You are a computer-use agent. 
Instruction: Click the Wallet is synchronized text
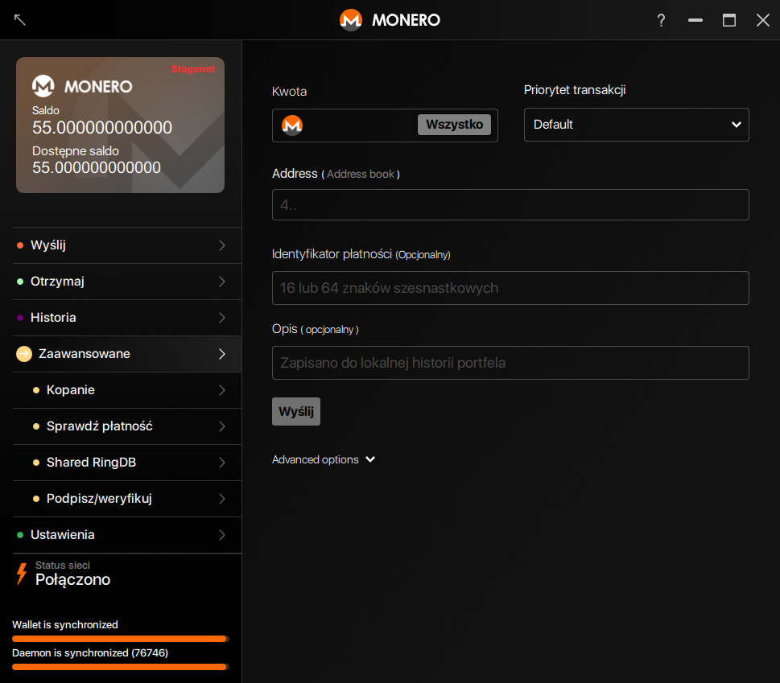click(x=65, y=625)
